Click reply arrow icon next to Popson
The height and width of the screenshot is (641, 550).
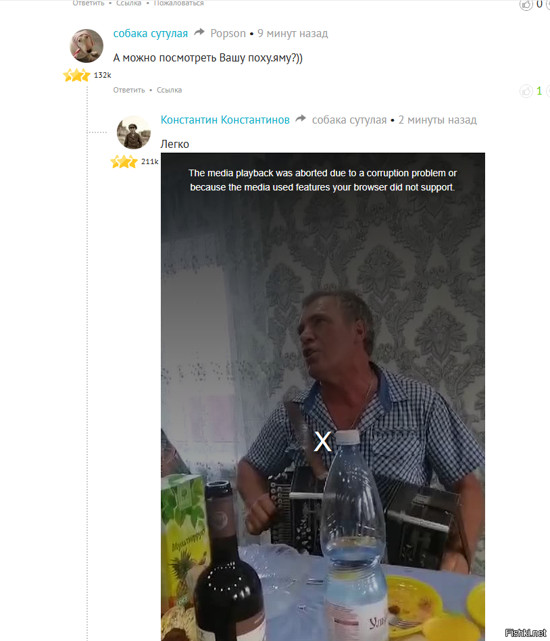(199, 32)
